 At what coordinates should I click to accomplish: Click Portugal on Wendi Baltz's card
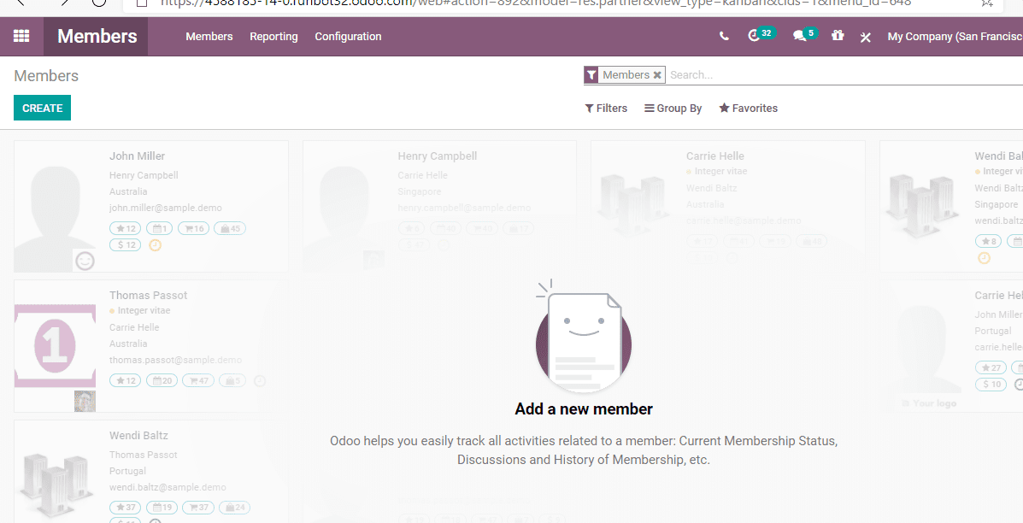point(128,471)
